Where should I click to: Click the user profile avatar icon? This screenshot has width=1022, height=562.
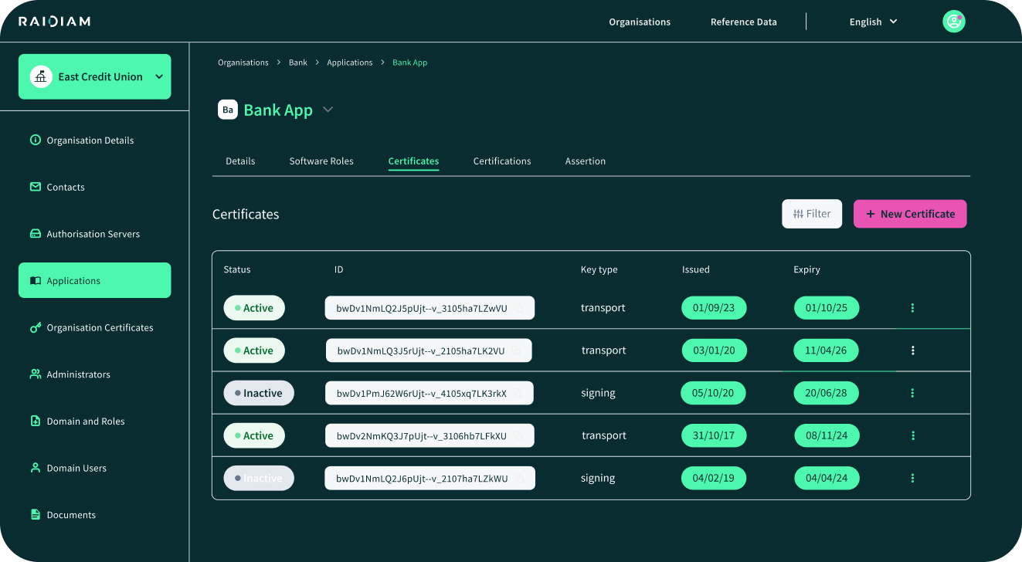pyautogui.click(x=954, y=22)
